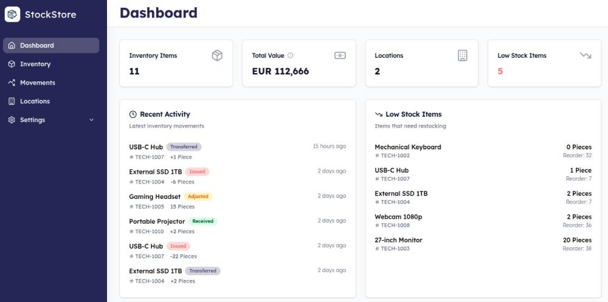Click the StockStore logo icon
This screenshot has height=302, width=608.
[13, 14]
